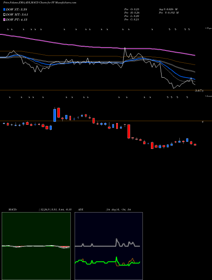Click the 'DOW ST: 3.38' legend label
The width and height of the screenshot is (212, 280).
tap(17, 9)
